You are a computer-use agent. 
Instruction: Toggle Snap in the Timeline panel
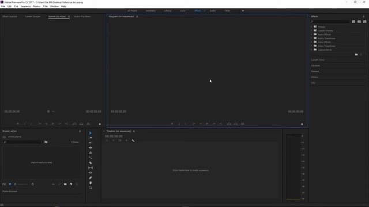113,140
